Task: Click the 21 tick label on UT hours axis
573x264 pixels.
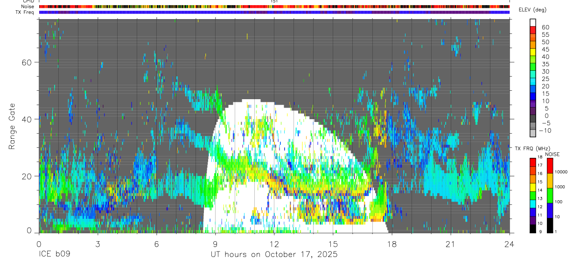Action: coord(451,244)
